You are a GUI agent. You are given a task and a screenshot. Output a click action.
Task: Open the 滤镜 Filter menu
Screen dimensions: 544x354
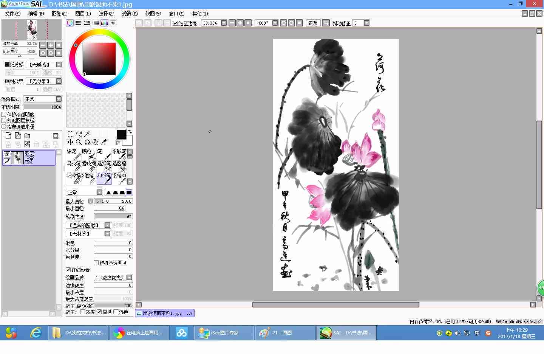pos(130,14)
